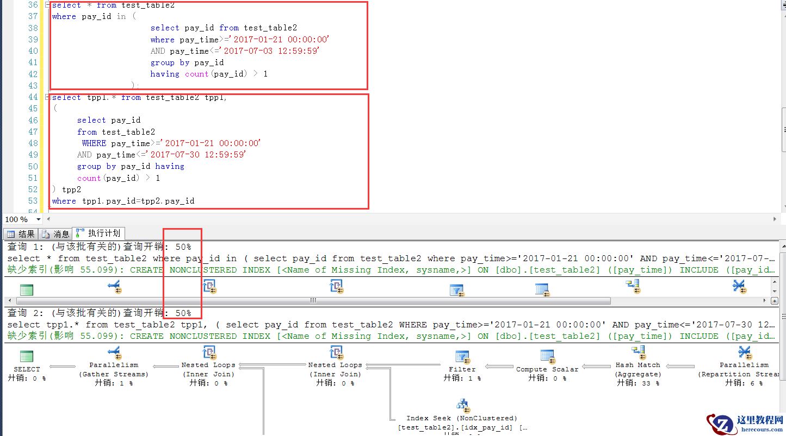
Task: Click the query 1 plan horizontal scrollbar thumb
Action: [313, 300]
